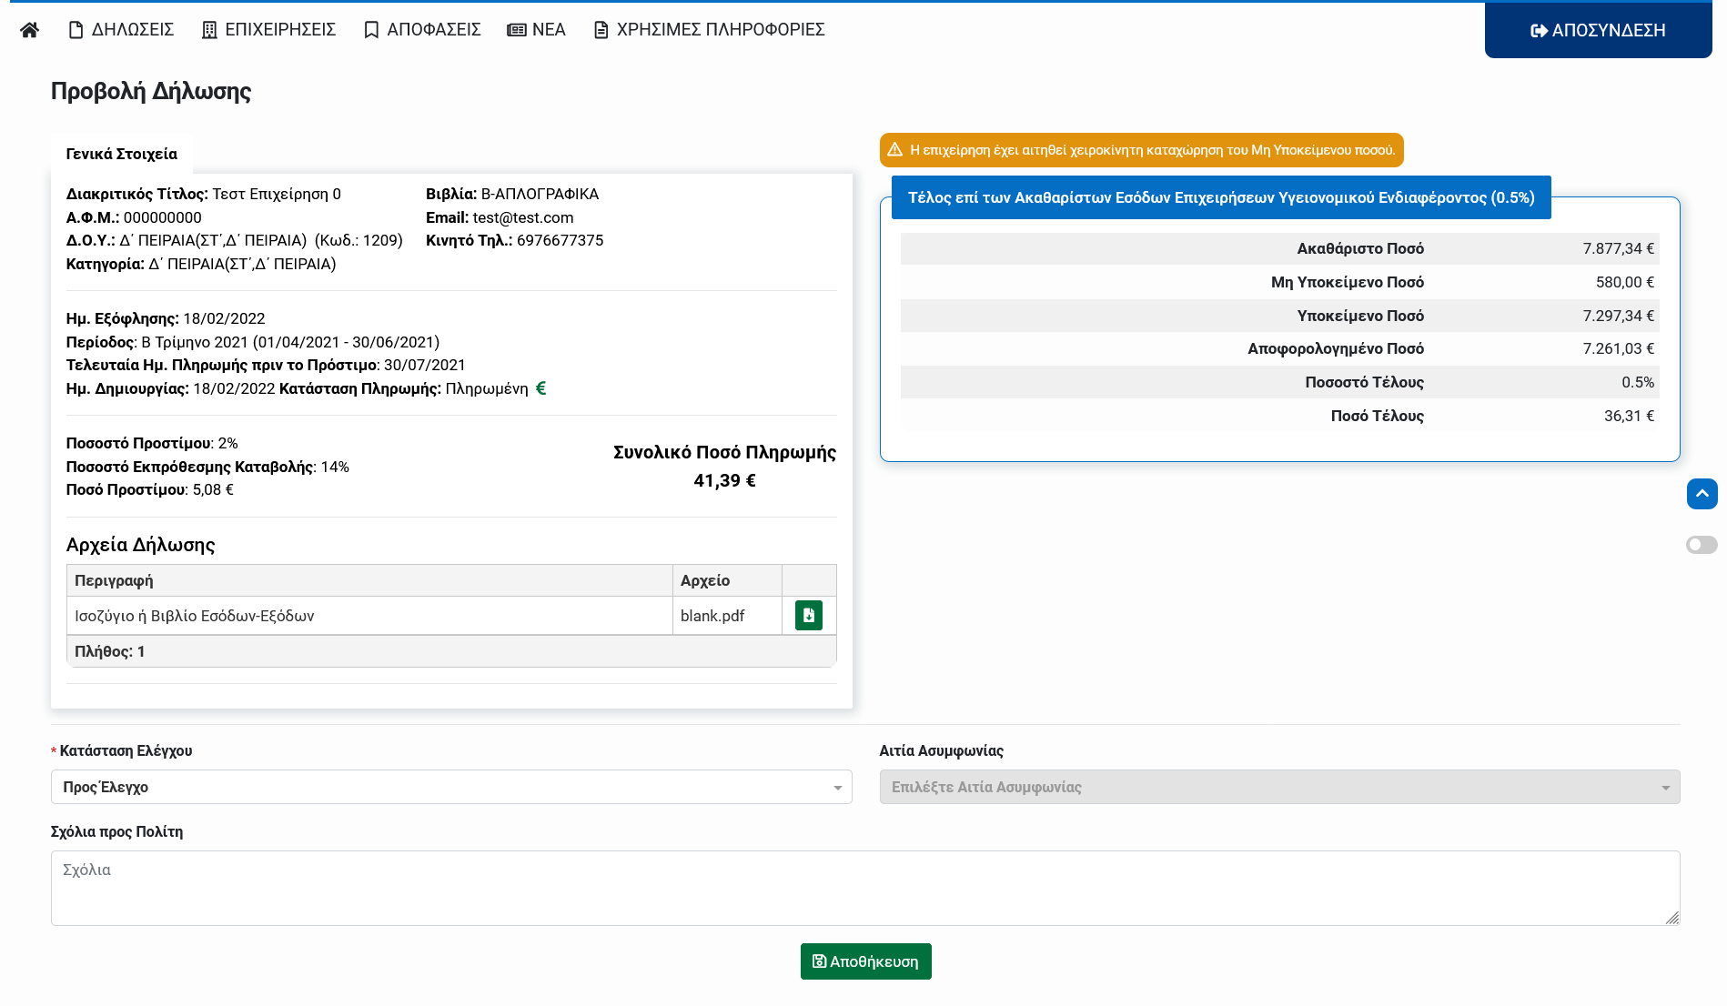The height and width of the screenshot is (1006, 1727).
Task: Open the ΕΠΙΧΕΙΡΗΣΕΙΣ menu
Action: click(269, 30)
